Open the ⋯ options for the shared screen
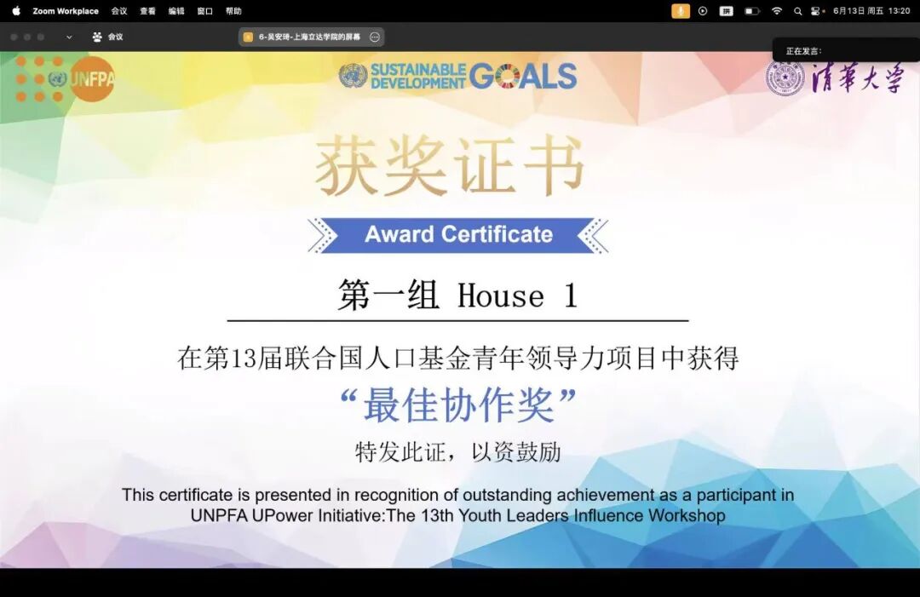920x597 pixels. [373, 37]
